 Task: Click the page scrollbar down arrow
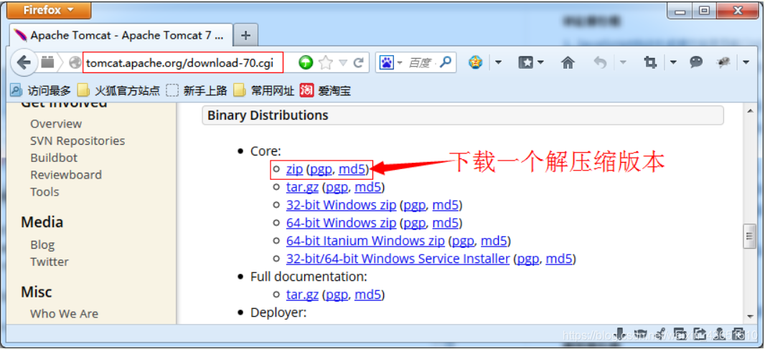749,316
